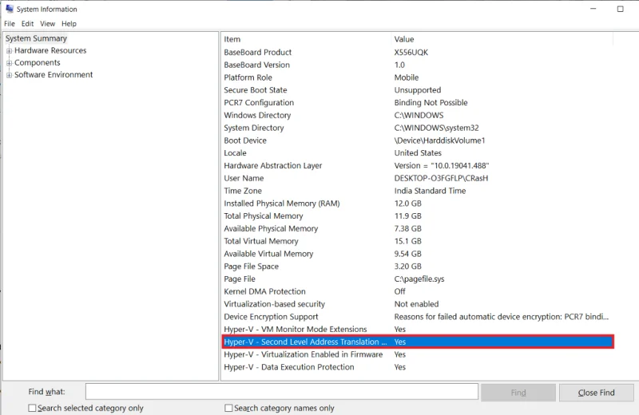639x415 pixels.
Task: Select the User Name row
Action: pyautogui.click(x=418, y=179)
